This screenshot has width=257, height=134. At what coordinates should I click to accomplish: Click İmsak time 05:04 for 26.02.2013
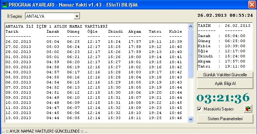(53, 41)
